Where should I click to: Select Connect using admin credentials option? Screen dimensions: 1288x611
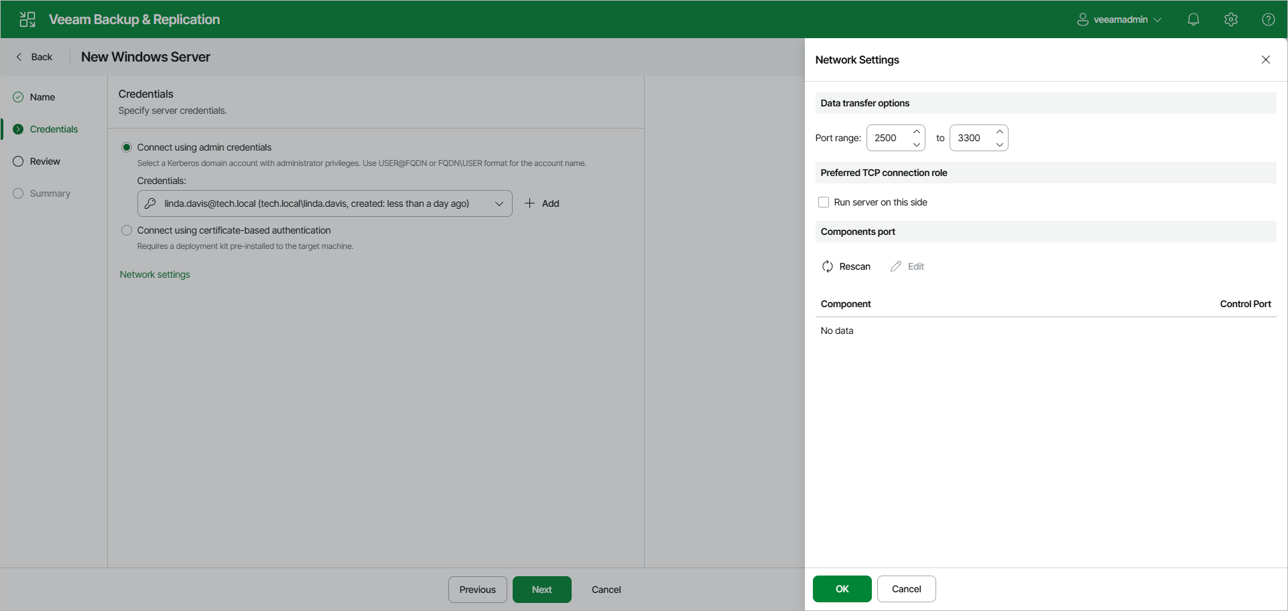click(x=127, y=147)
